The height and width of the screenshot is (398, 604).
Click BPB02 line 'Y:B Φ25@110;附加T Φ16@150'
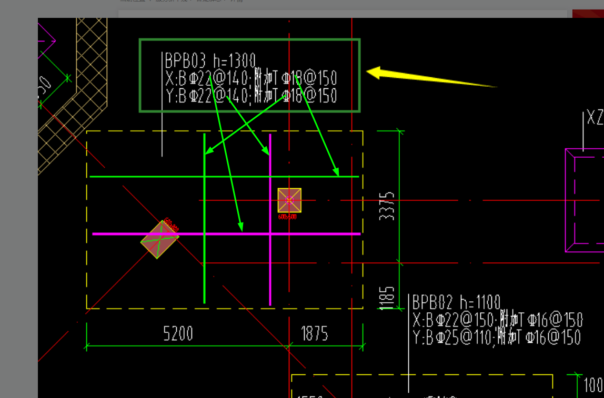[x=497, y=337]
